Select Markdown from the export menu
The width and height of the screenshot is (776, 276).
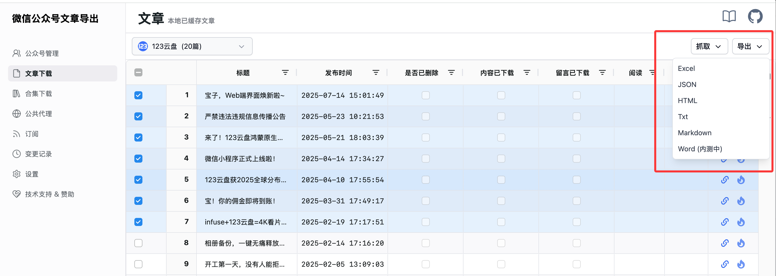pos(694,132)
